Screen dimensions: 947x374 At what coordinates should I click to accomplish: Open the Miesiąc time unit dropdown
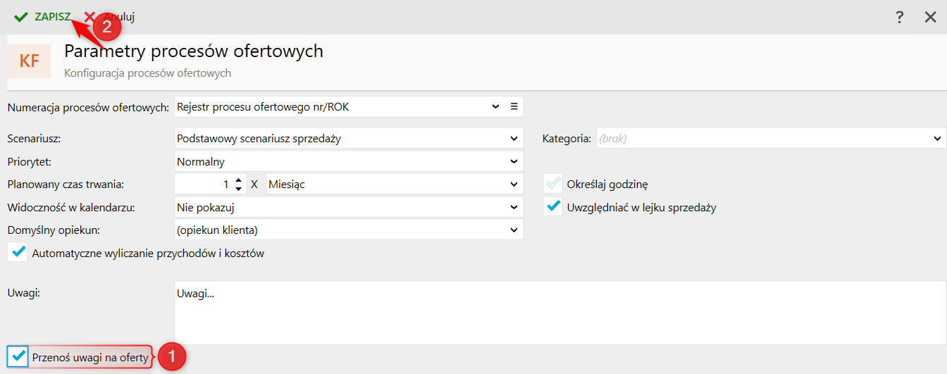click(514, 185)
